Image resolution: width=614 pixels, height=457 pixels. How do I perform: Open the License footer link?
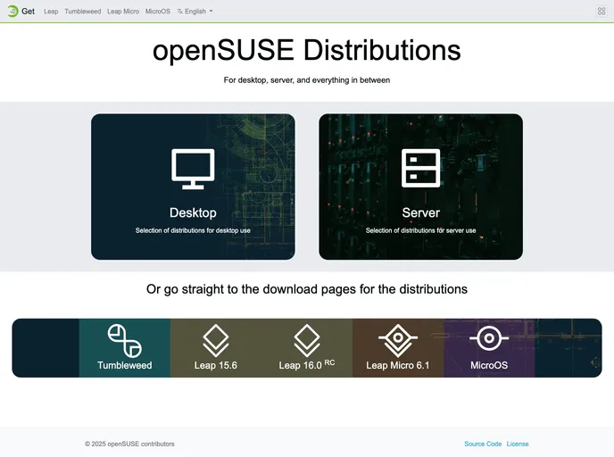coord(518,444)
